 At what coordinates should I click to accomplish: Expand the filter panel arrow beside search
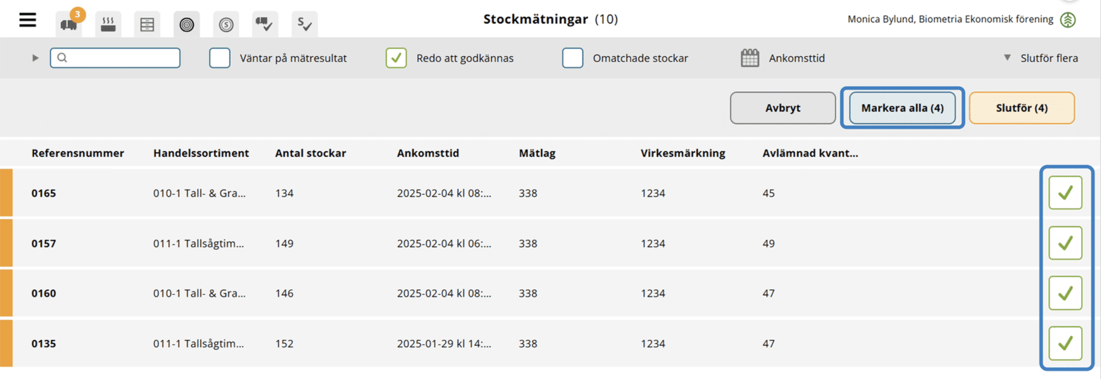[35, 58]
